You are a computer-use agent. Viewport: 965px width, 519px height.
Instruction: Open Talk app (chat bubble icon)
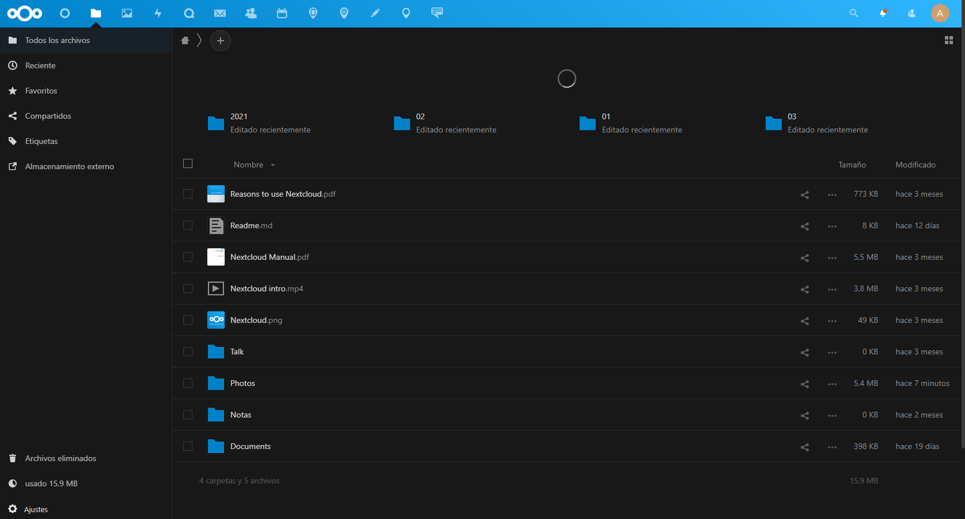pyautogui.click(x=189, y=13)
